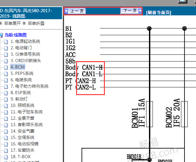Click page icon beside 4. BCM
Viewport: 196px width, 162px height.
6,67
